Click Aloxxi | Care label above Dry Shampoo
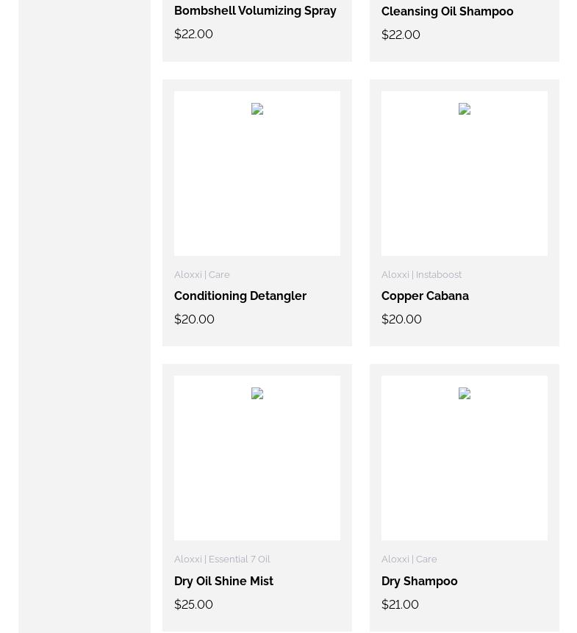This screenshot has height=633, width=577. click(409, 559)
